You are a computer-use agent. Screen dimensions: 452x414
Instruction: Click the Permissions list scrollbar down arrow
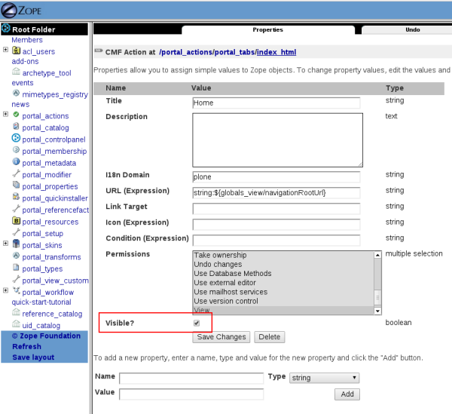click(x=378, y=310)
